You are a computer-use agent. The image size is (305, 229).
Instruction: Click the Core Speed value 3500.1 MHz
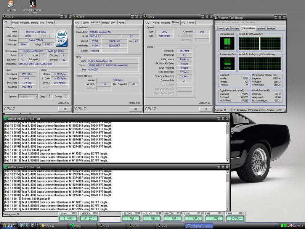27,74
